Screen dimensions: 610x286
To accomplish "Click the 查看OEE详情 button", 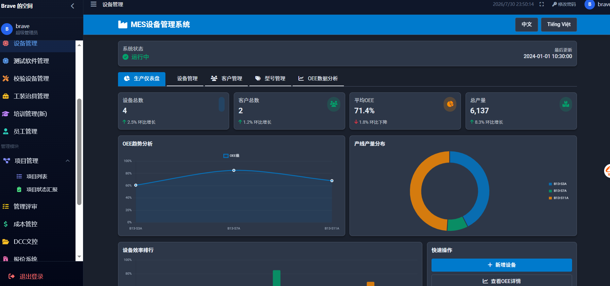I will pyautogui.click(x=502, y=281).
